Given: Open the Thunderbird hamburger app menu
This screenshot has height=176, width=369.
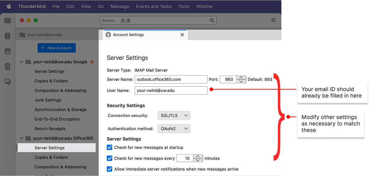Looking at the screenshot, I should pyautogui.click(x=273, y=20).
